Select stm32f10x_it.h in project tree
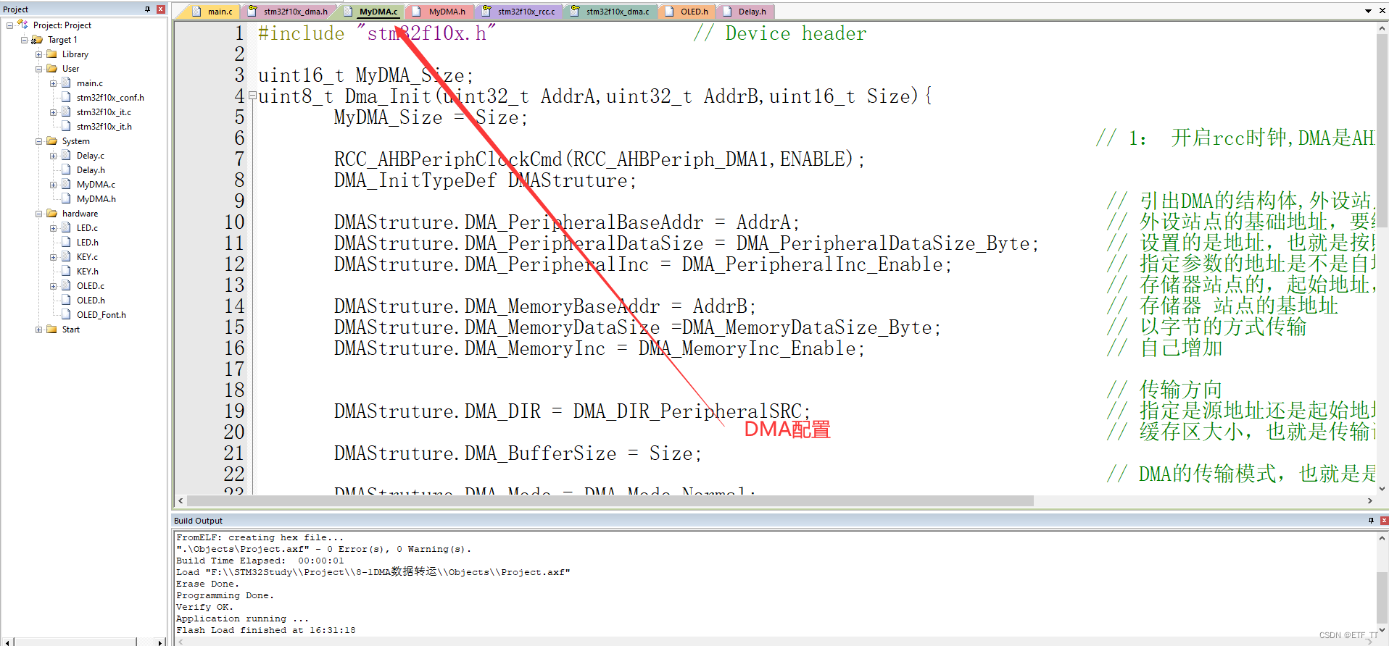 (x=104, y=127)
